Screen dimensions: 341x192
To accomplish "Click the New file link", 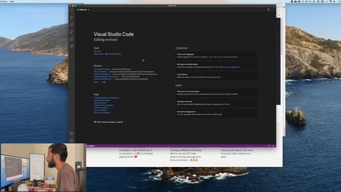I will point(97,52).
